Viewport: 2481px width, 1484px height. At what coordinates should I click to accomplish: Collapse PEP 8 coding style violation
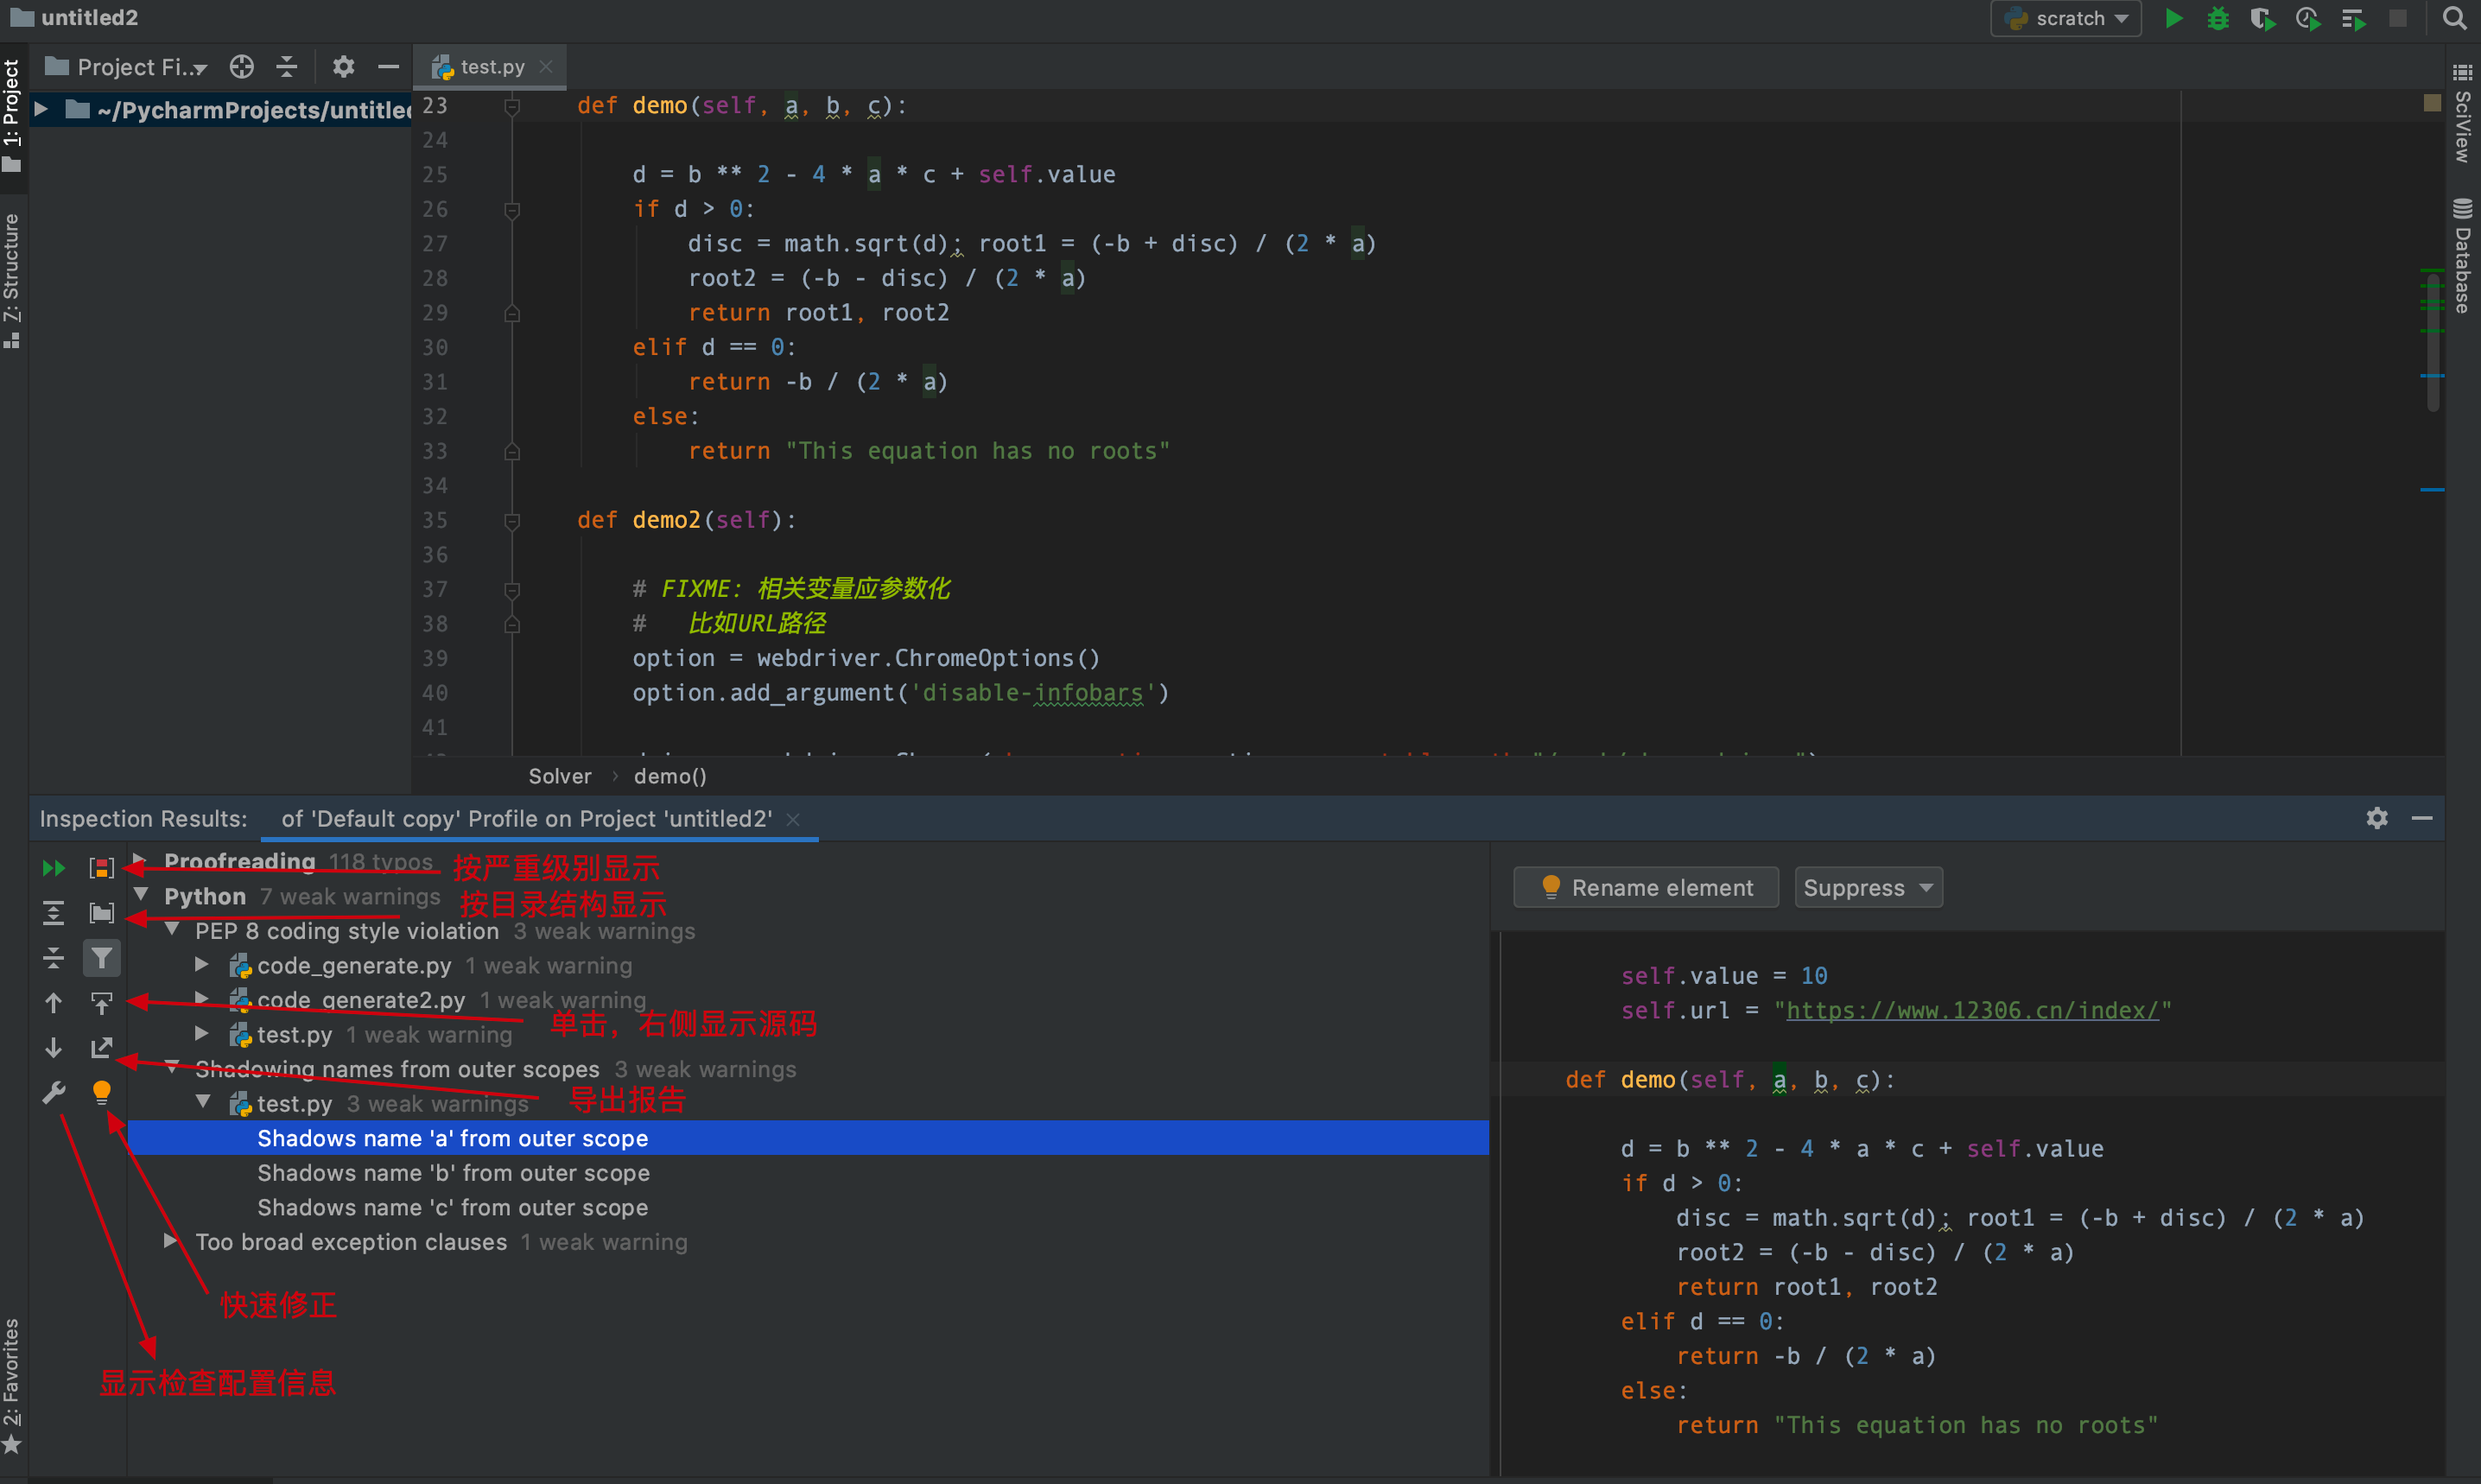[x=172, y=930]
